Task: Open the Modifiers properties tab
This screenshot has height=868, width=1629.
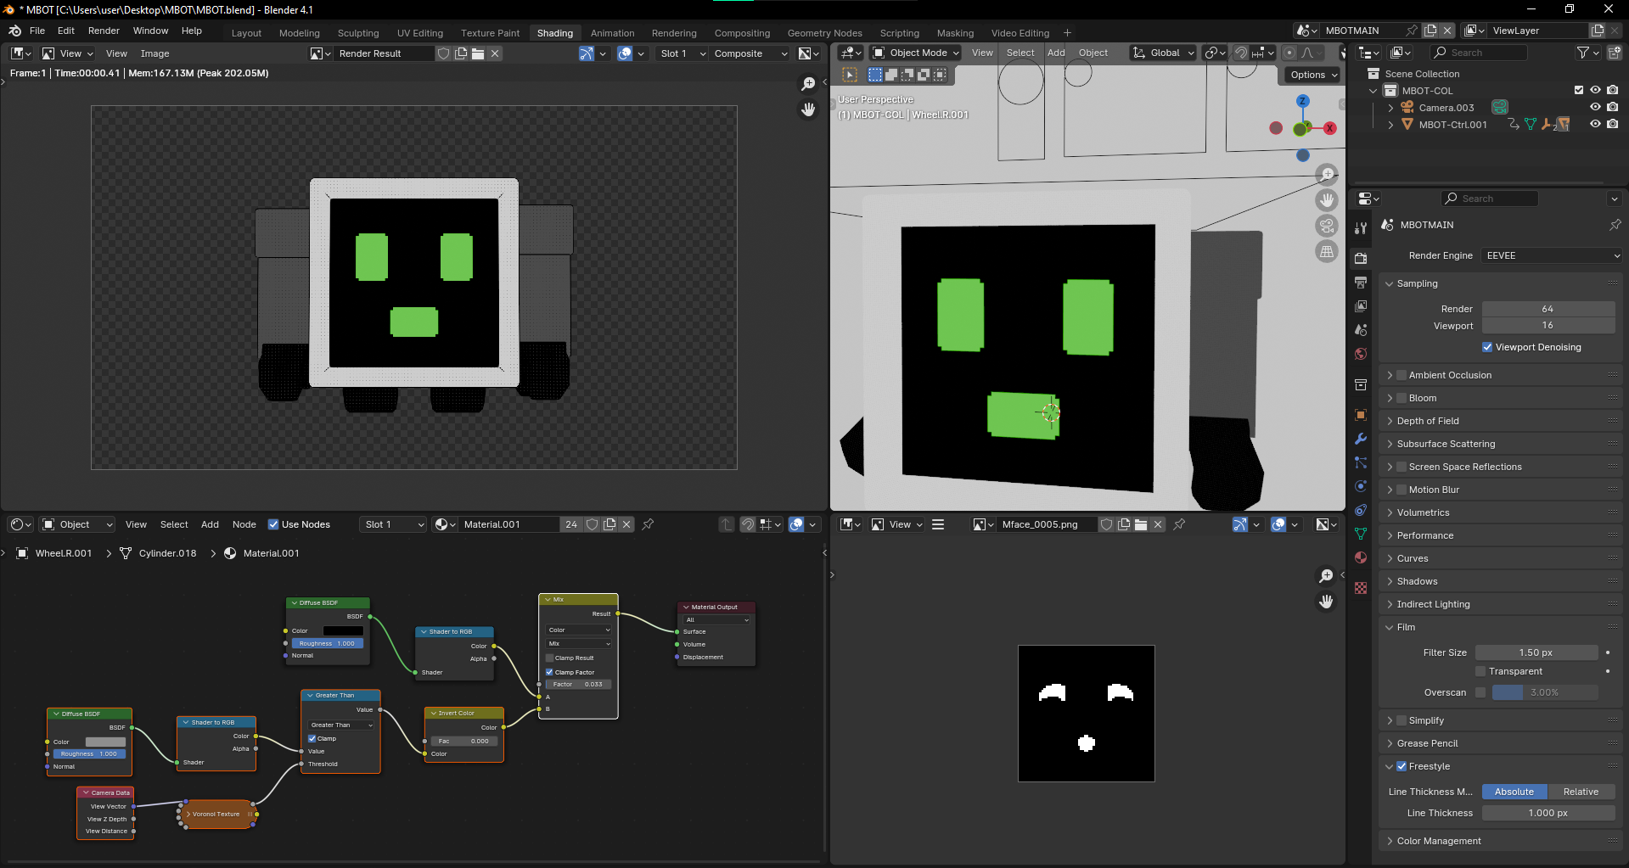Action: click(1361, 439)
